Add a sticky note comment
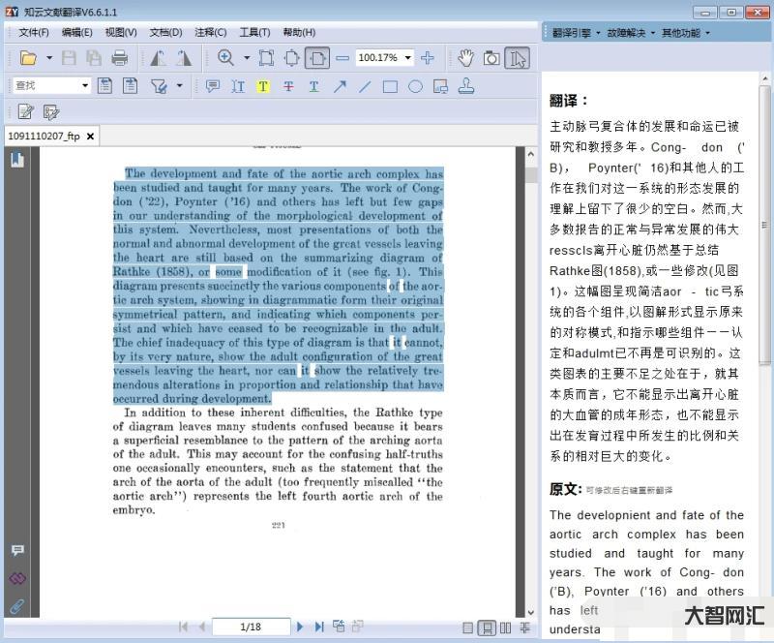The height and width of the screenshot is (643, 774). (x=212, y=86)
